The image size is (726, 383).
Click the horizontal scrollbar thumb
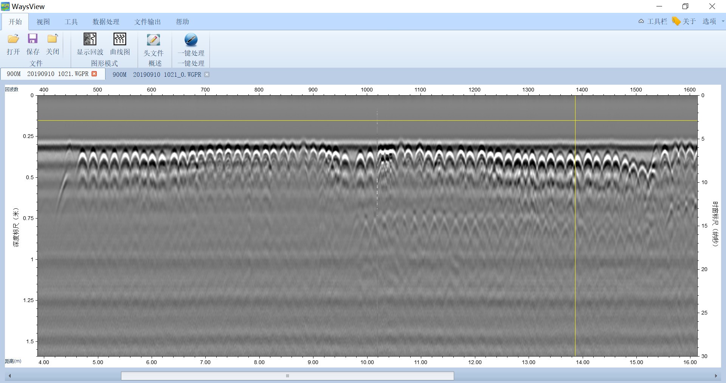pos(287,376)
